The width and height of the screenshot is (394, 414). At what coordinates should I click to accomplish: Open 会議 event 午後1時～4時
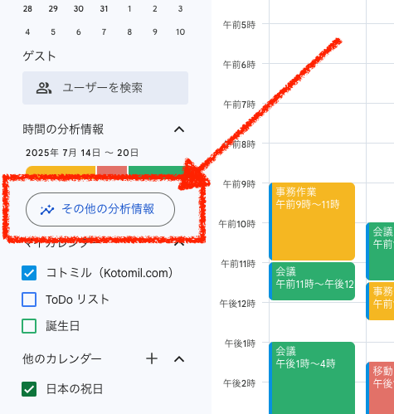coord(312,377)
